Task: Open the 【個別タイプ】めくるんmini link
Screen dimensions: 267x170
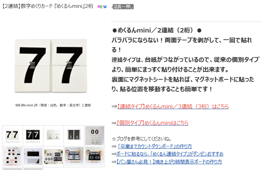Action: [x=152, y=123]
